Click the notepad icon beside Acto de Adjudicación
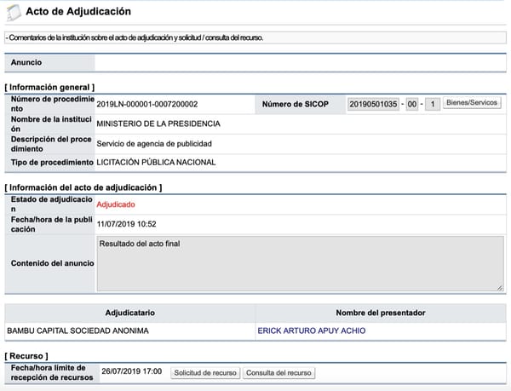 point(14,13)
